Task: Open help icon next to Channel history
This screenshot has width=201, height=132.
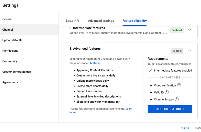Action: [x=177, y=99]
